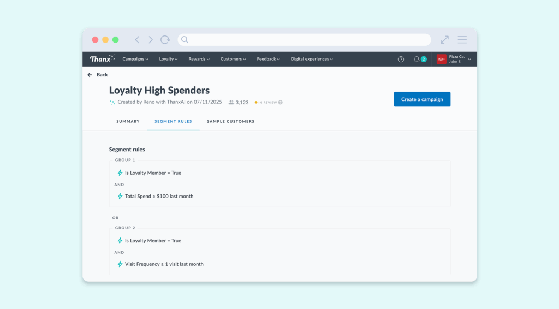This screenshot has width=559, height=309.
Task: Click the browser forward arrow
Action: 151,40
